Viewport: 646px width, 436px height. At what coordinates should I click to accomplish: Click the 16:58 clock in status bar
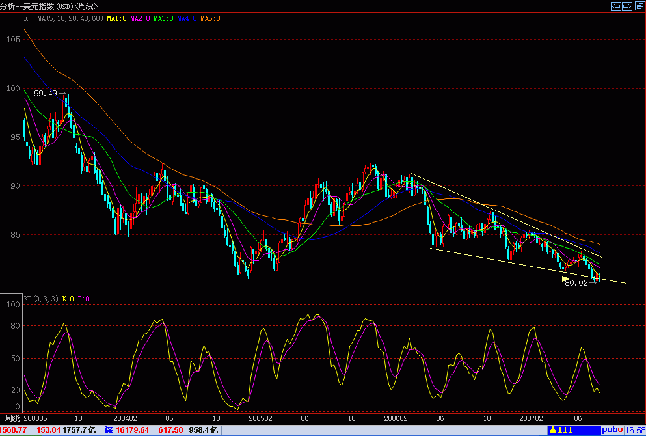point(636,430)
